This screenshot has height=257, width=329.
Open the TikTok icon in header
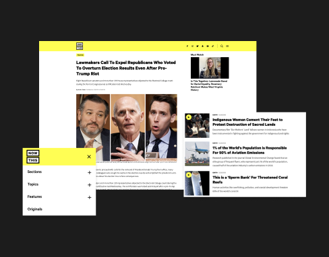pyautogui.click(x=212, y=46)
